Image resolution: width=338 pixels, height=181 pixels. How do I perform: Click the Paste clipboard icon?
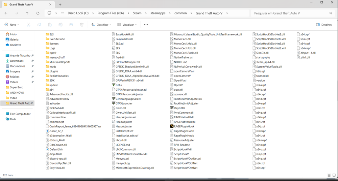50,25
